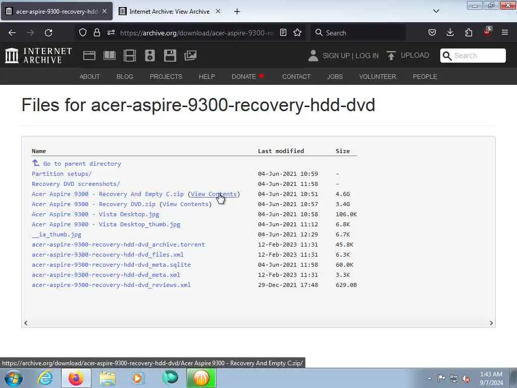Click the Internet Archive logo
The width and height of the screenshot is (517, 388).
coord(38,56)
